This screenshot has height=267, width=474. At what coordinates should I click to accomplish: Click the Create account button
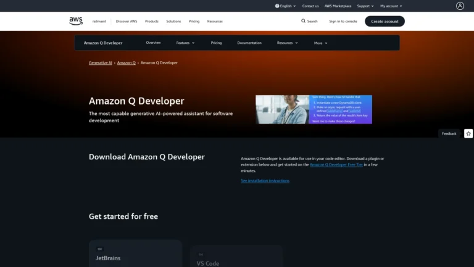click(x=385, y=21)
